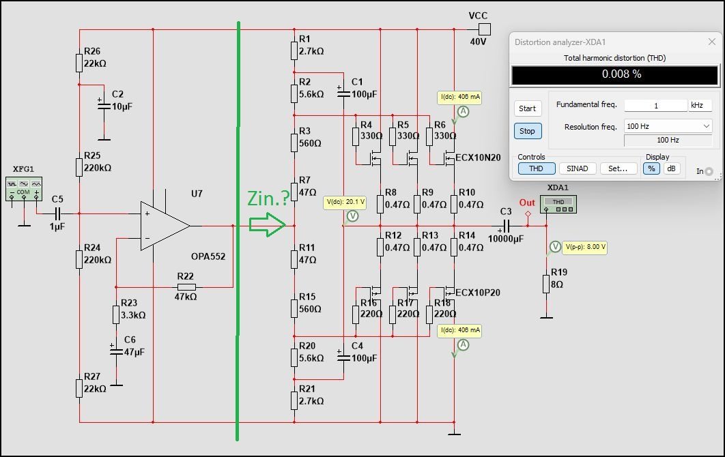The image size is (725, 457).
Task: Click Start in Distortion analyzer
Action: [527, 108]
